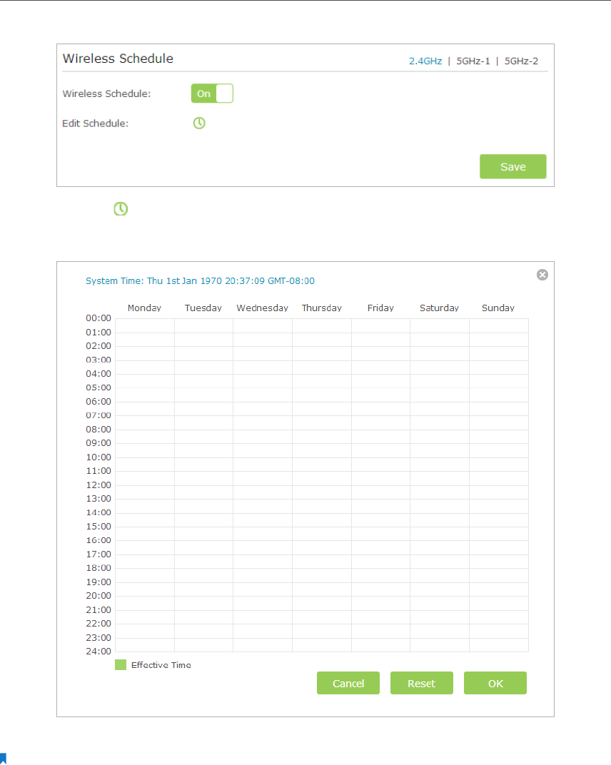Screen dimensions: 611x765
Task: Switch to the 2.4GHz band tab
Action: [425, 61]
